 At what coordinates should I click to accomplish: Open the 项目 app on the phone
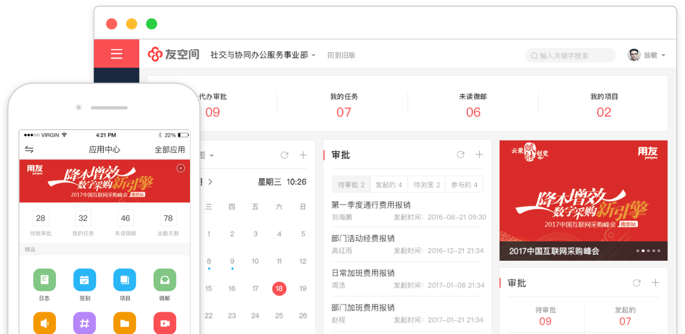tap(125, 280)
